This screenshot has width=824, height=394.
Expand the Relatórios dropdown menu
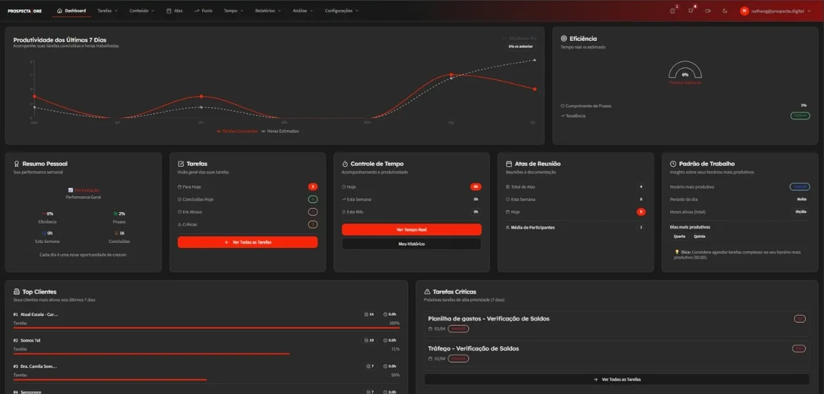pos(268,11)
